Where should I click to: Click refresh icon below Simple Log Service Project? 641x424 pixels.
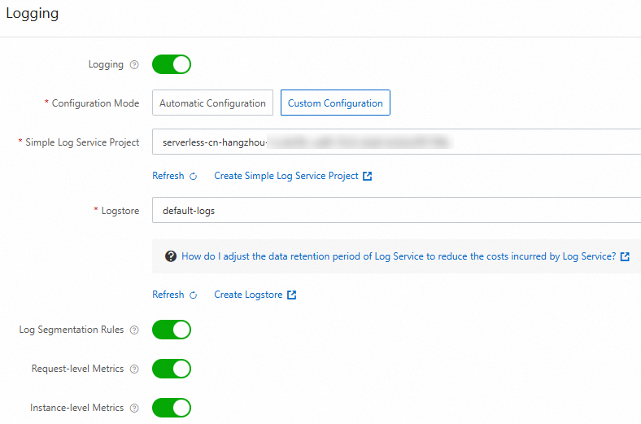(193, 177)
